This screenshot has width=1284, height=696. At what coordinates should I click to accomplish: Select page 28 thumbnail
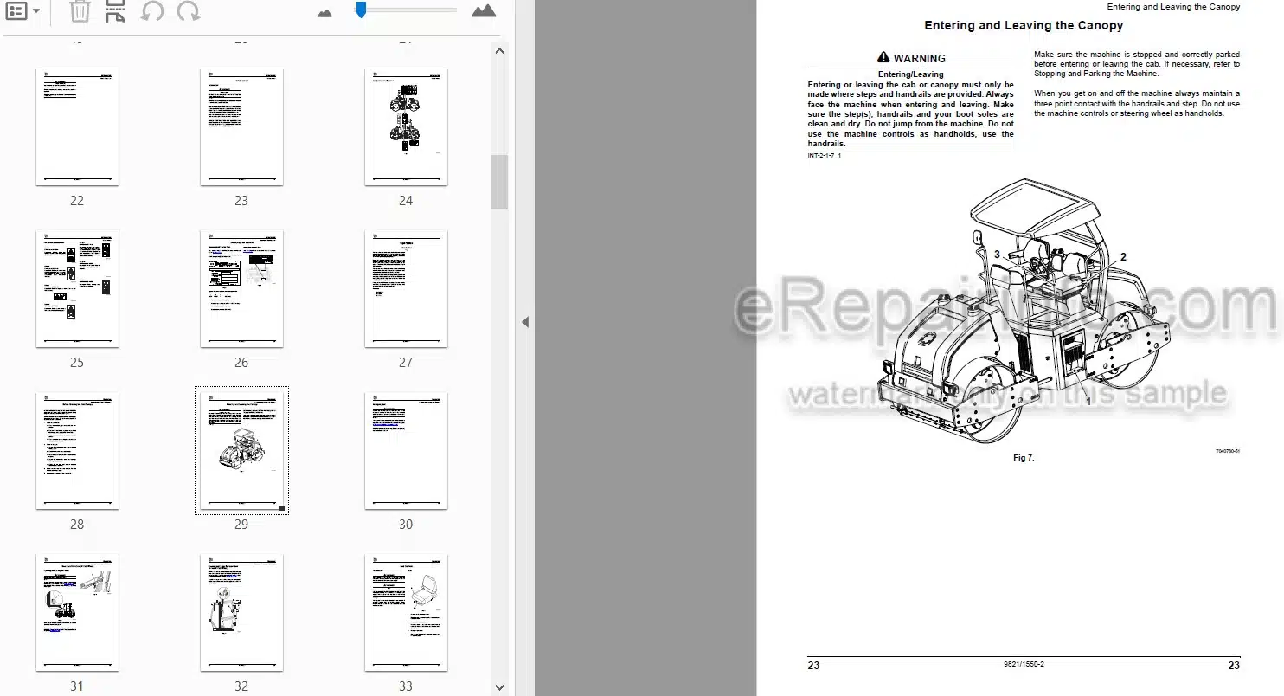click(x=77, y=451)
